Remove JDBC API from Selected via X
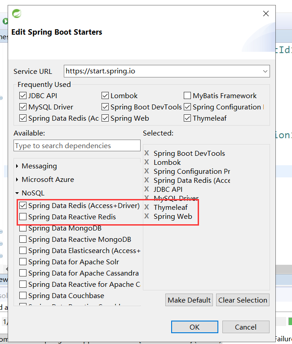The image size is (292, 344). pyautogui.click(x=146, y=189)
